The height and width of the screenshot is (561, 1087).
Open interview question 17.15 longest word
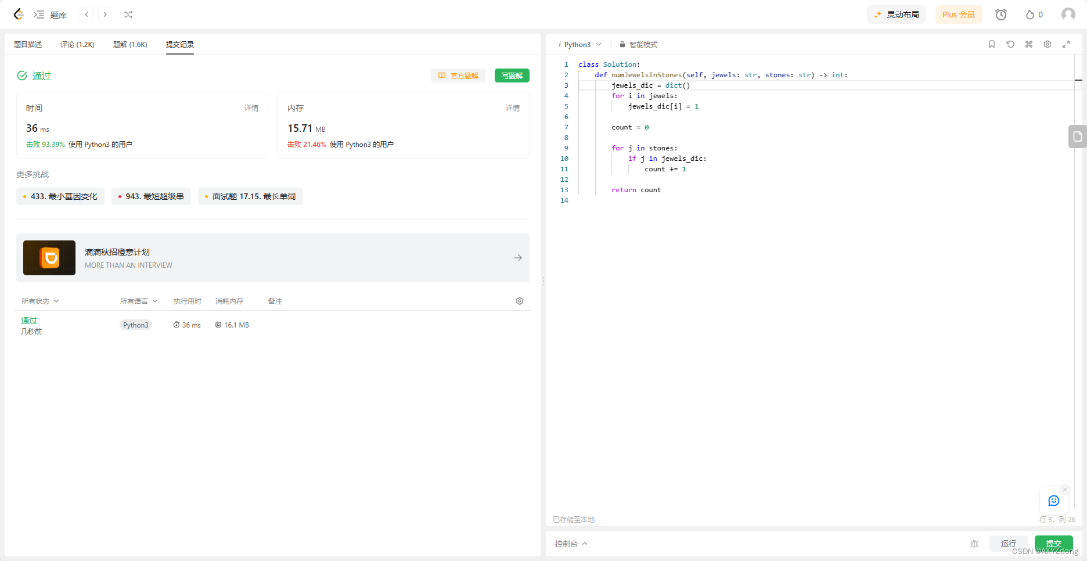coord(250,196)
